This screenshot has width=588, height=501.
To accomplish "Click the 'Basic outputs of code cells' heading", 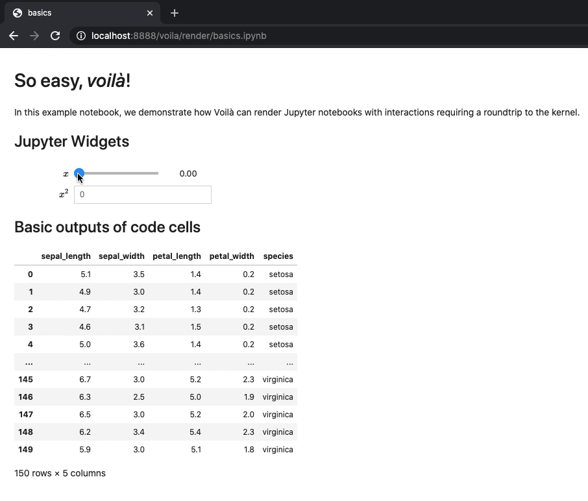I will pos(108,227).
